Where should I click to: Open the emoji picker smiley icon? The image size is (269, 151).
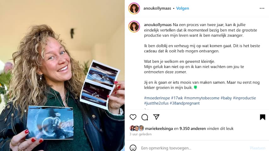[x=133, y=148]
